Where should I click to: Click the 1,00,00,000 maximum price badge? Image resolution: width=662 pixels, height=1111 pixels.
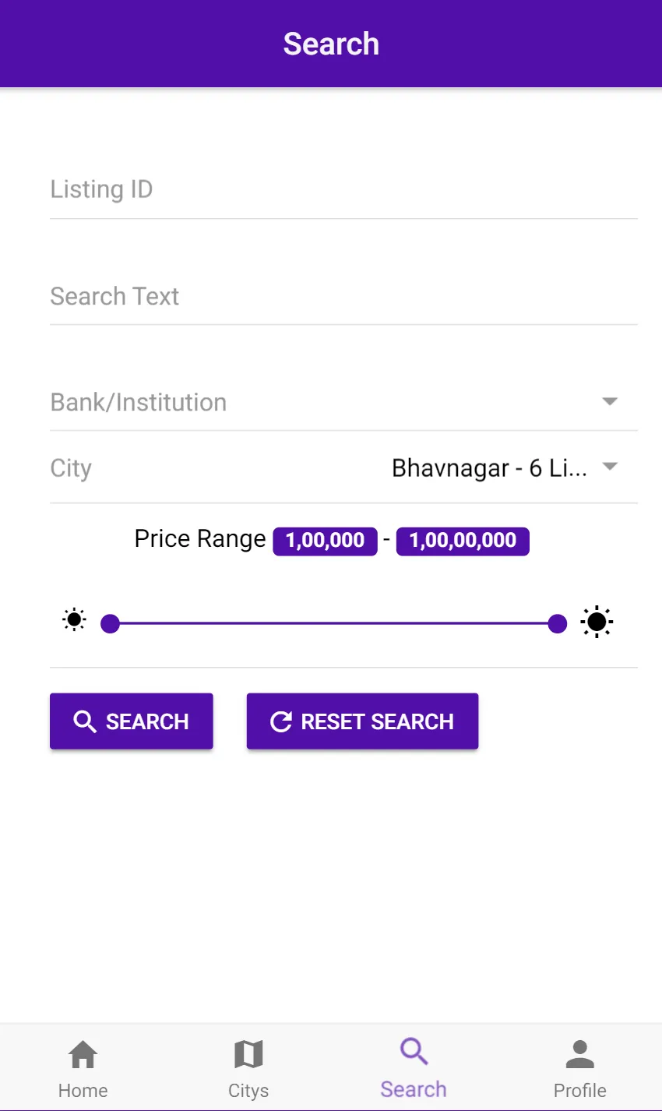(463, 541)
